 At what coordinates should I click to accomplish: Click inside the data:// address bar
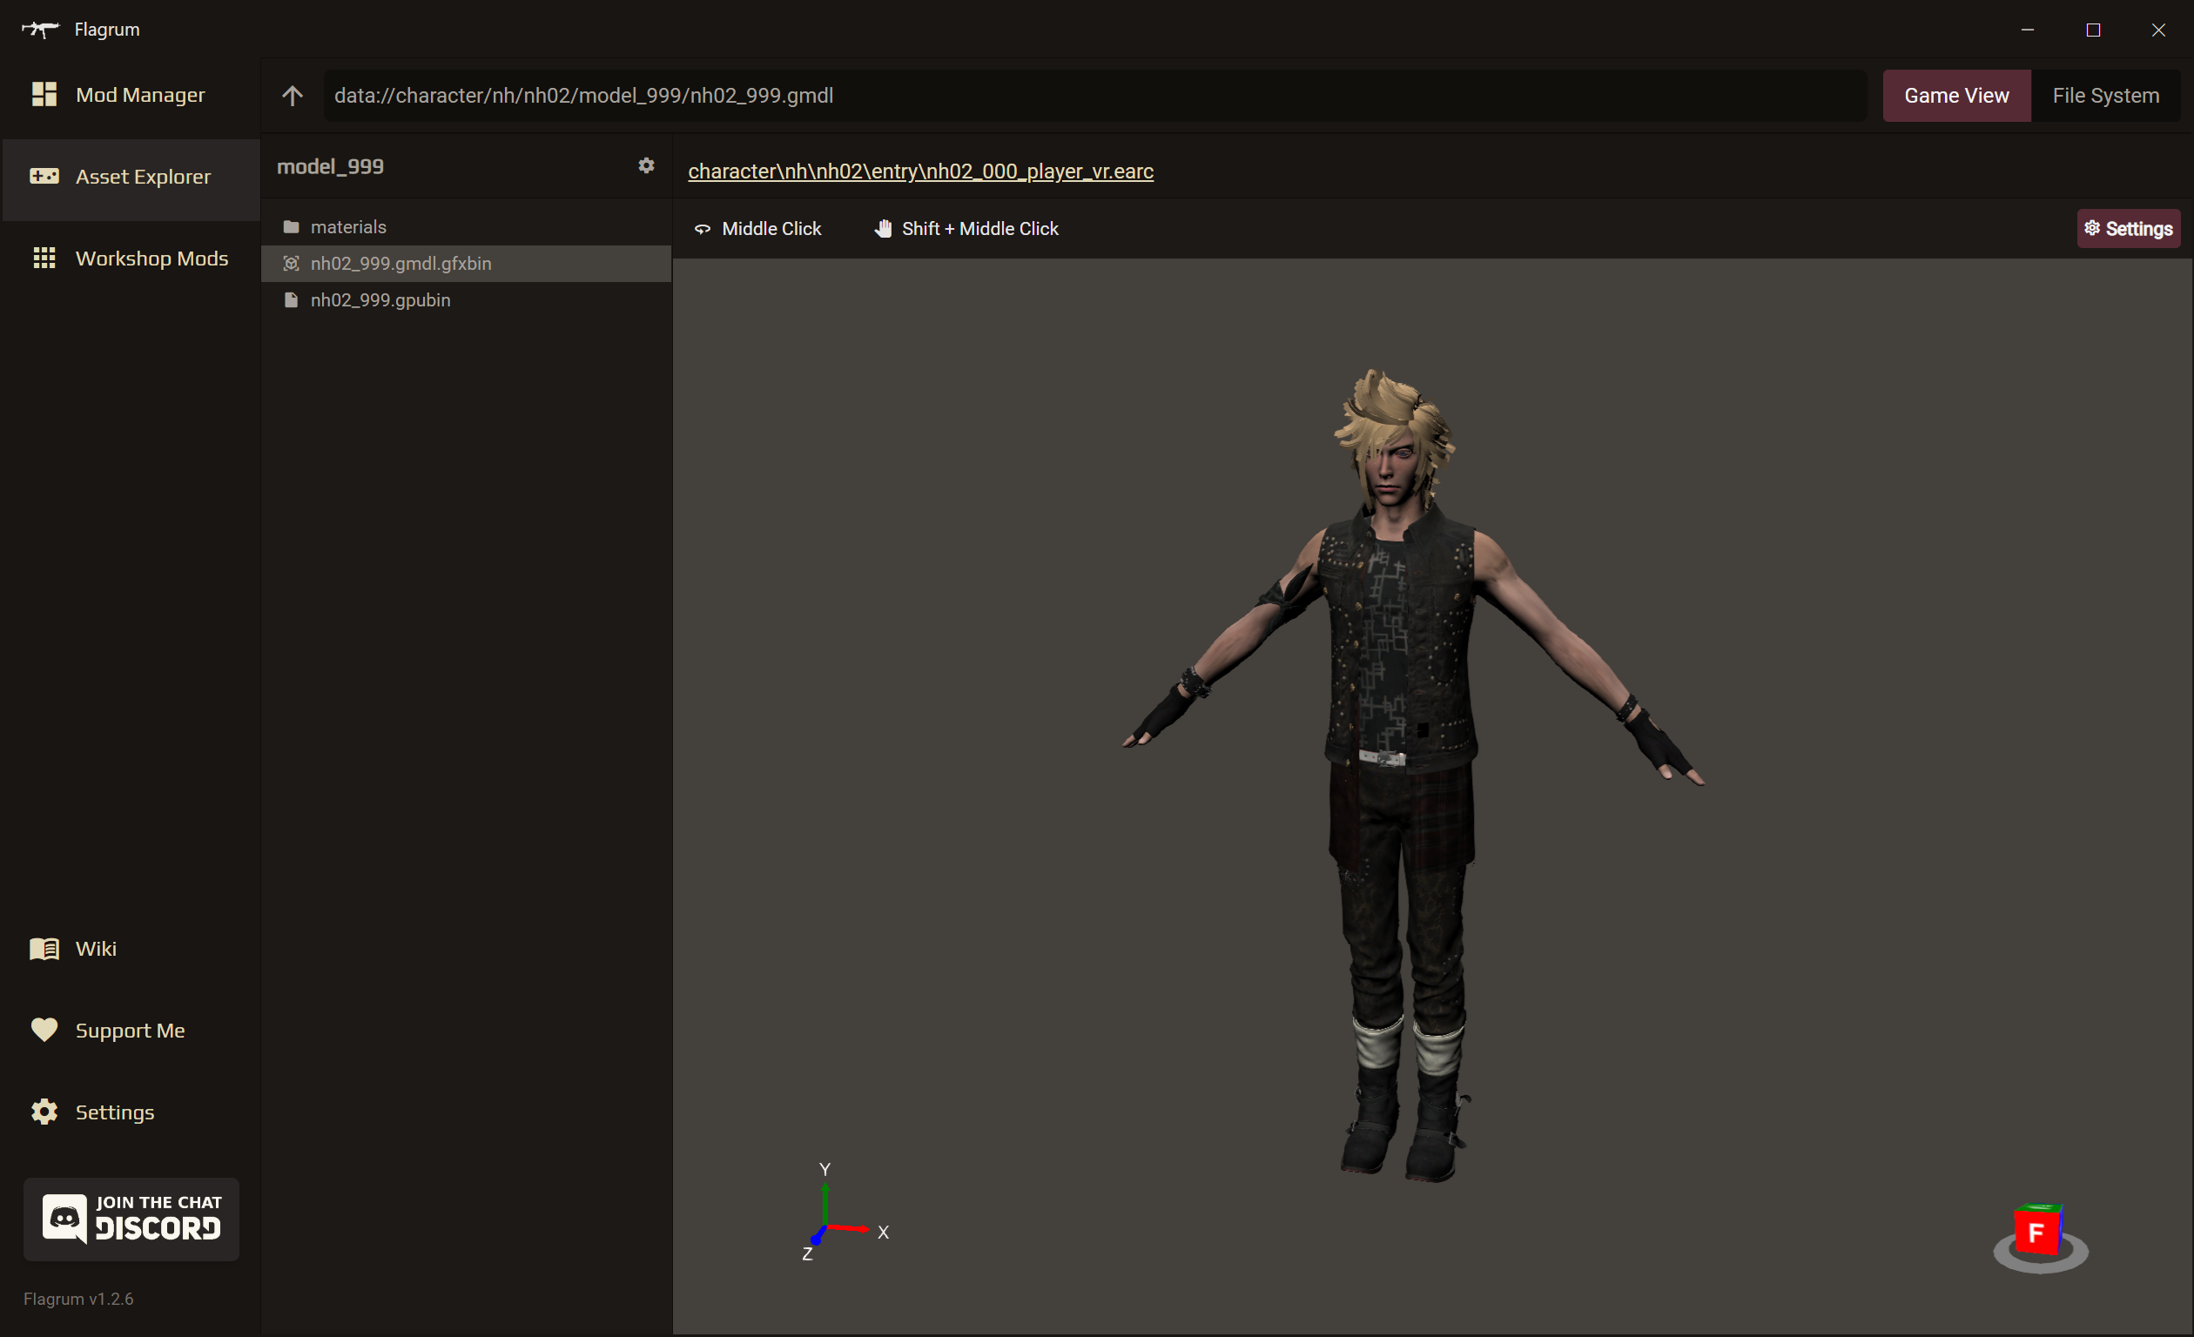(x=891, y=95)
